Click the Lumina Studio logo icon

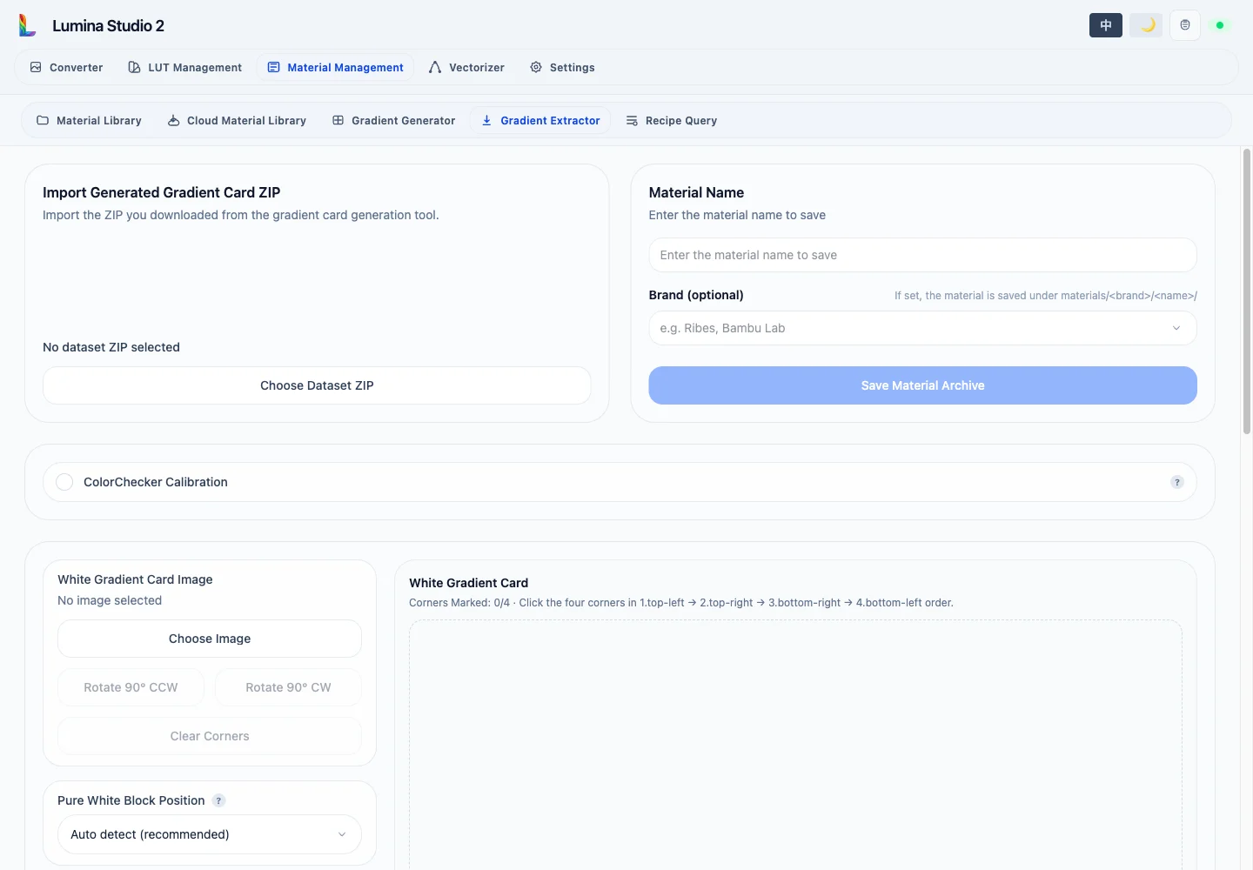[28, 25]
